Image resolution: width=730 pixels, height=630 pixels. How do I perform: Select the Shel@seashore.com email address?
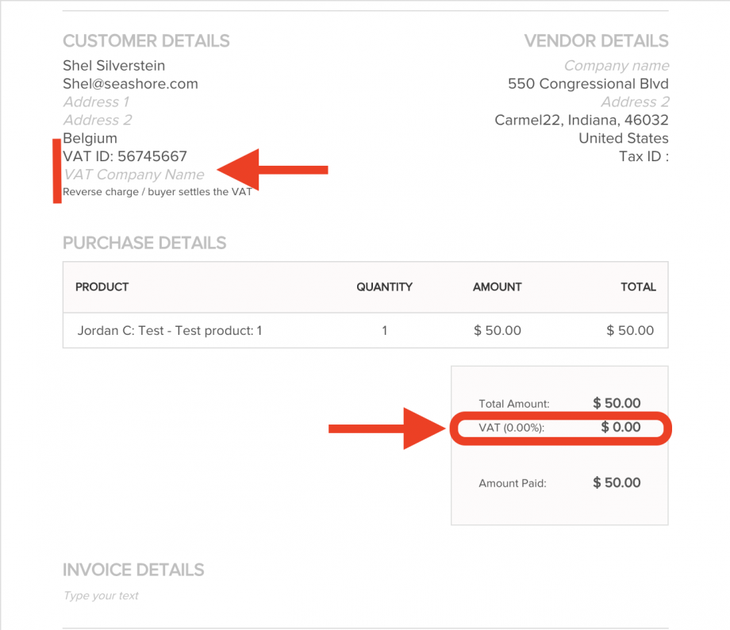130,84
